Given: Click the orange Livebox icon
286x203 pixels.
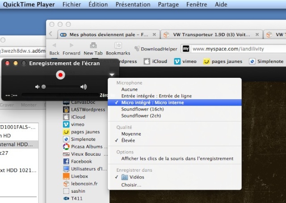Looking at the screenshot, I should click(66, 176).
